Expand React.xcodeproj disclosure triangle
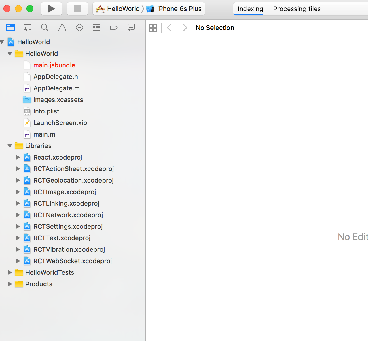 (x=18, y=157)
